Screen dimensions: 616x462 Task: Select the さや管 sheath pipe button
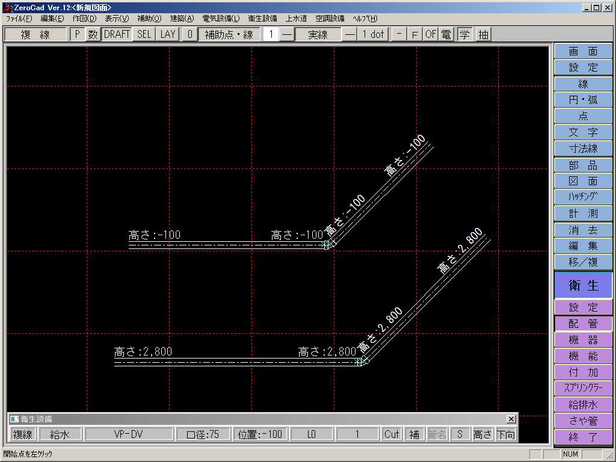click(x=583, y=420)
